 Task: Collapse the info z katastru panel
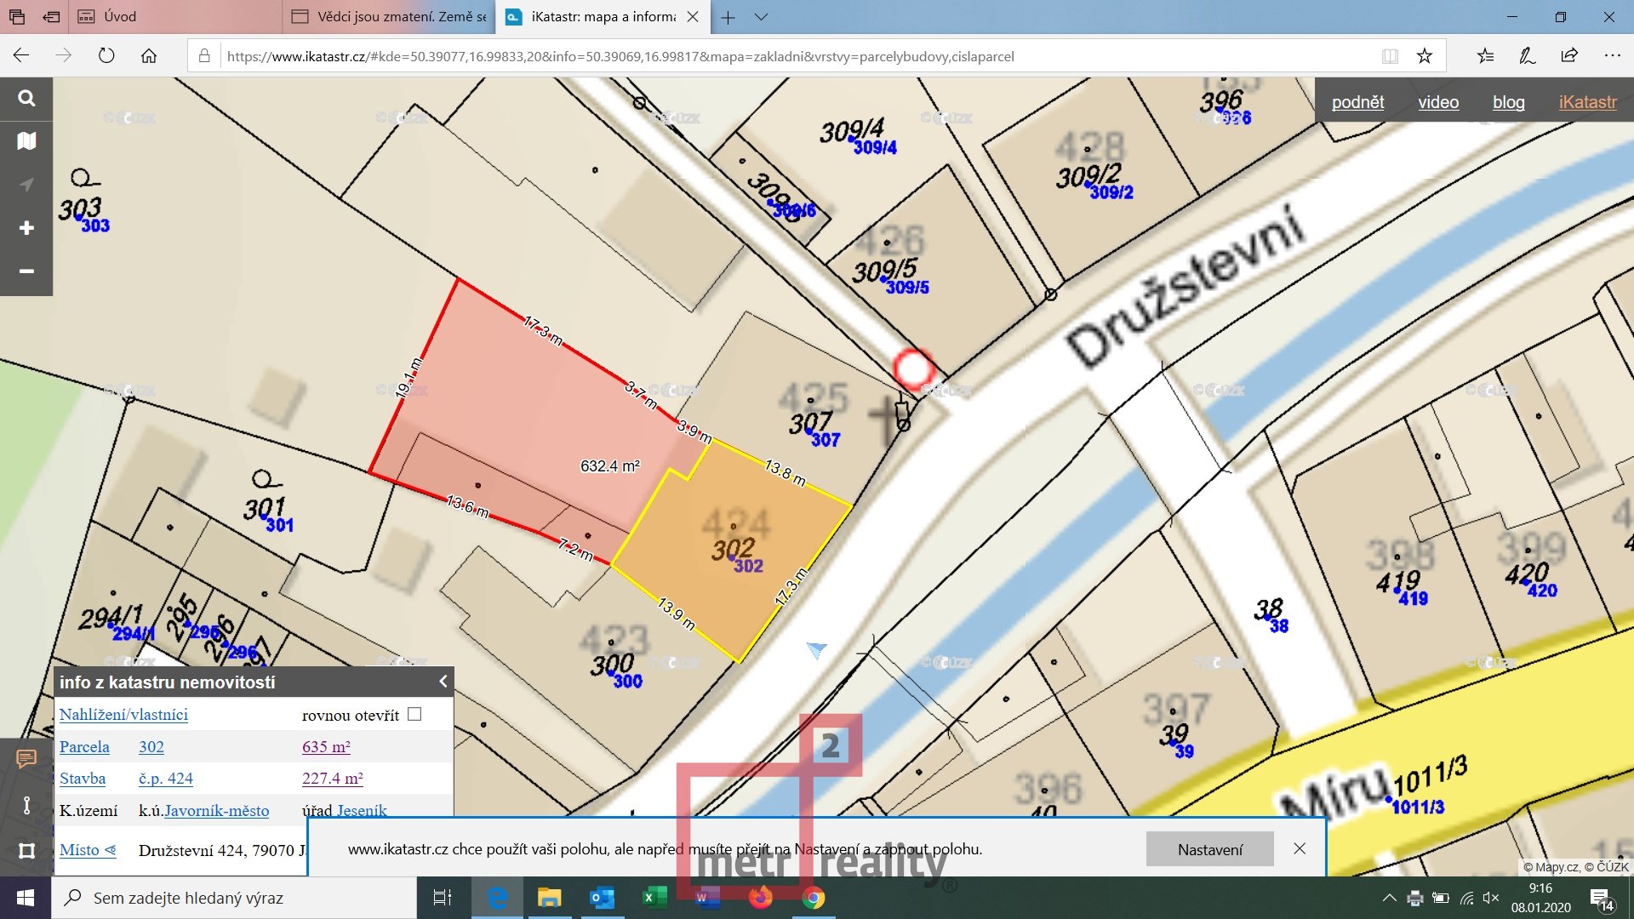pos(443,682)
